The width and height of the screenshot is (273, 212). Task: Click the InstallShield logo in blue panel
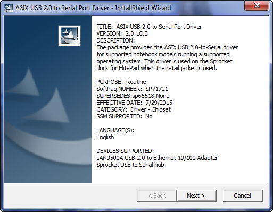click(69, 36)
